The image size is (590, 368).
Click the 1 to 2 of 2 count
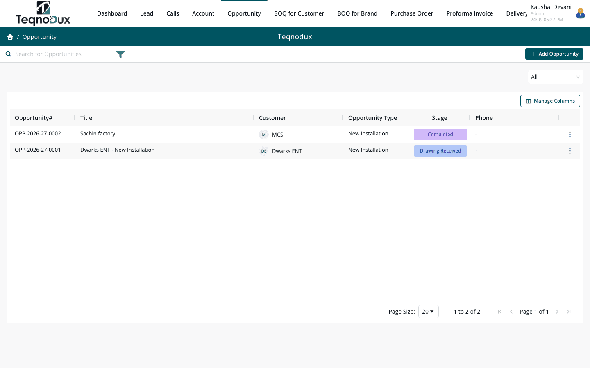pos(467,312)
